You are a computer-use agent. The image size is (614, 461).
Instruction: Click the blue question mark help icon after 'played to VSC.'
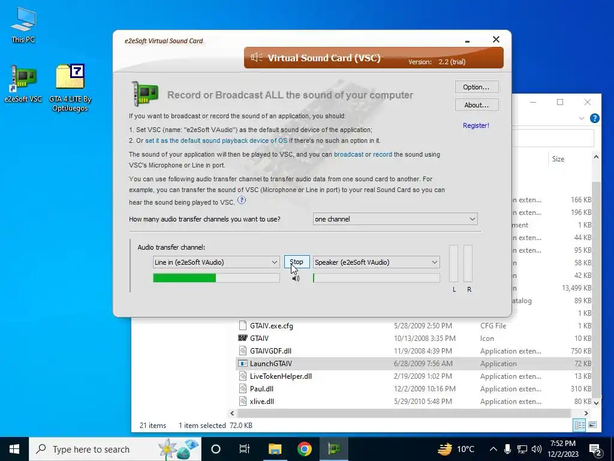(x=242, y=200)
